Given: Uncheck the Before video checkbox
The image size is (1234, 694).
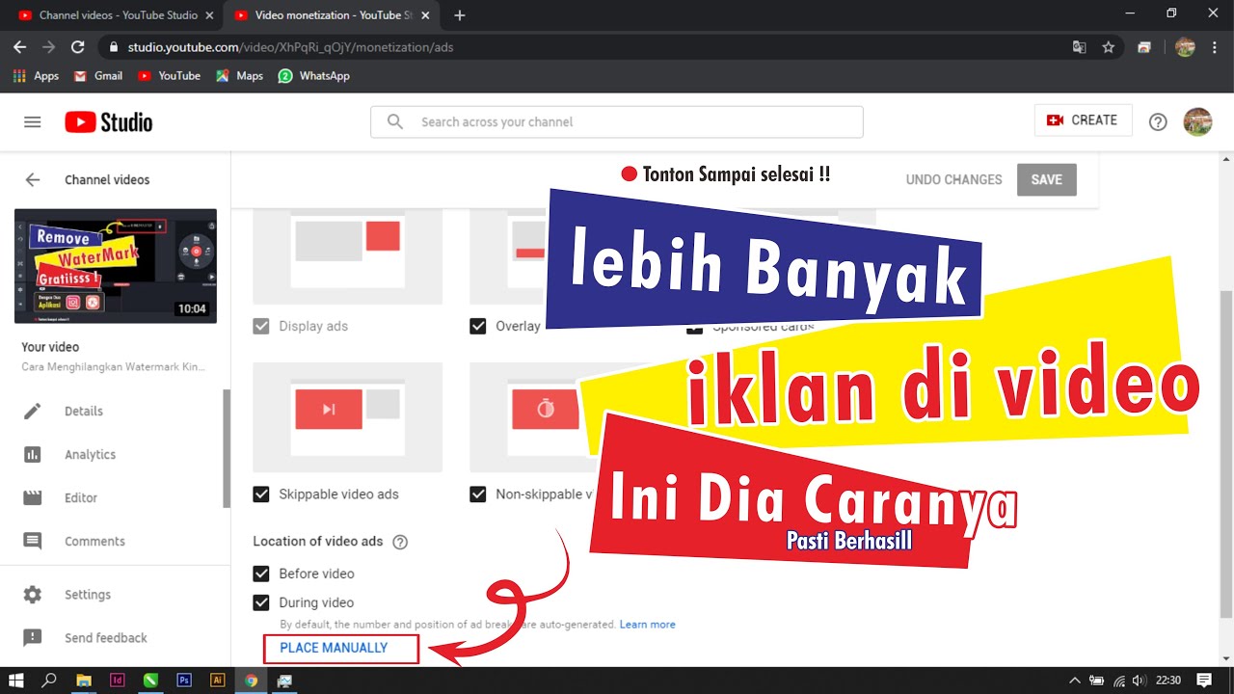Looking at the screenshot, I should pyautogui.click(x=261, y=574).
